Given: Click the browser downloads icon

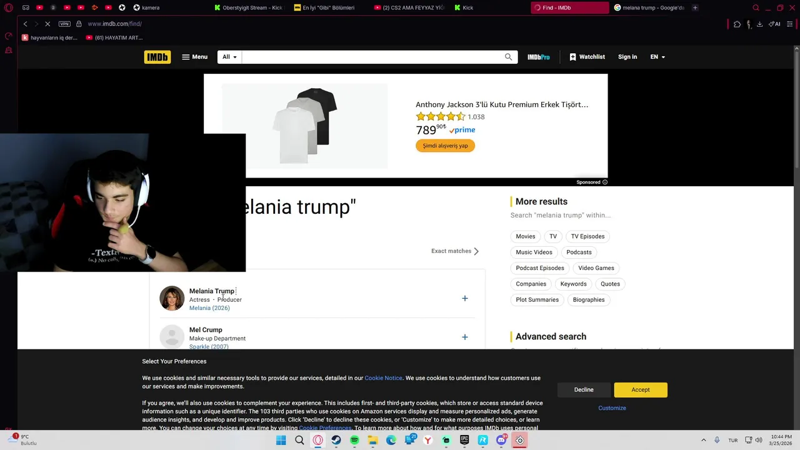Looking at the screenshot, I should [x=759, y=24].
